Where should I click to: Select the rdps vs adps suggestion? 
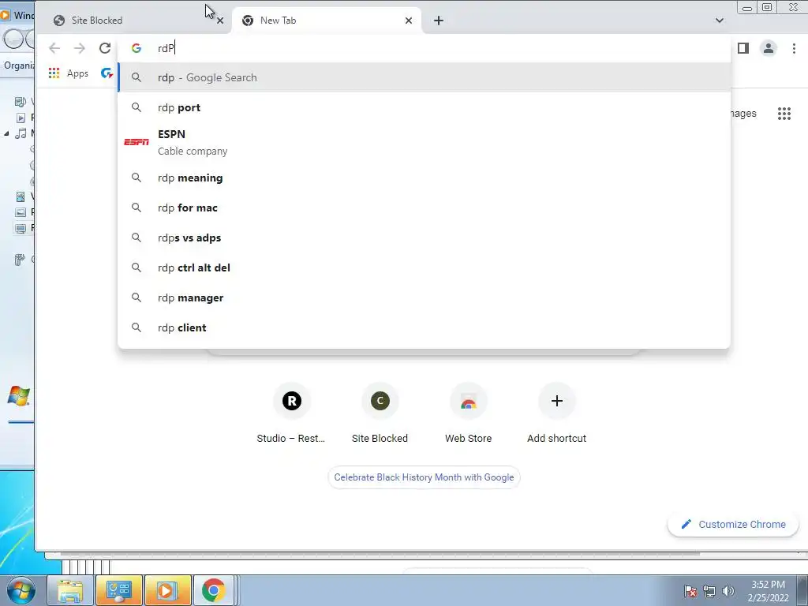424,238
